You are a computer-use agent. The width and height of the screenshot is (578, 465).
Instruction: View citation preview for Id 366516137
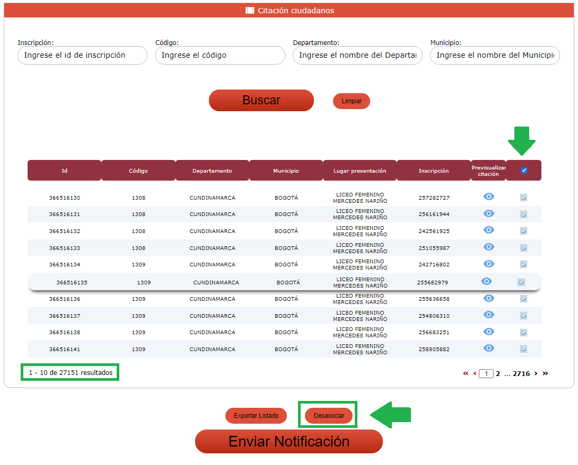click(488, 315)
